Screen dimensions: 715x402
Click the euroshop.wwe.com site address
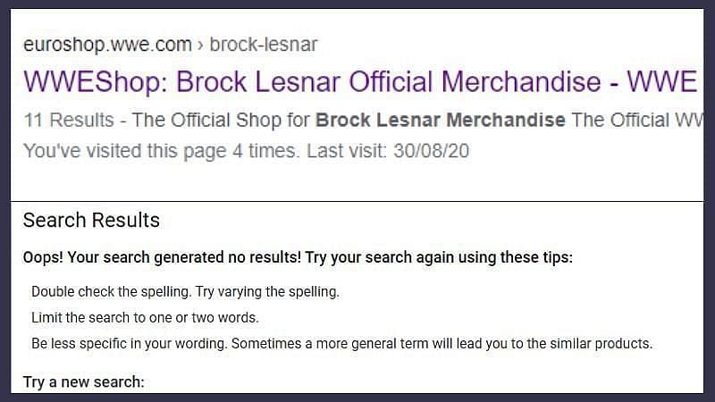pos(107,44)
